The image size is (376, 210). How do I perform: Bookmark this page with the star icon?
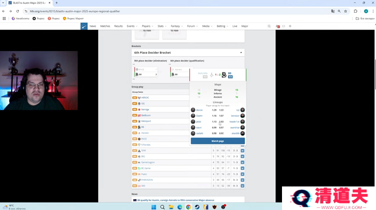346,11
